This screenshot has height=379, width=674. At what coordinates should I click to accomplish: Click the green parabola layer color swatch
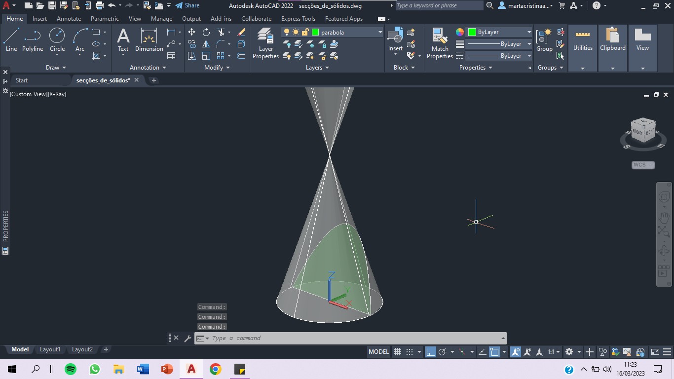tap(315, 32)
